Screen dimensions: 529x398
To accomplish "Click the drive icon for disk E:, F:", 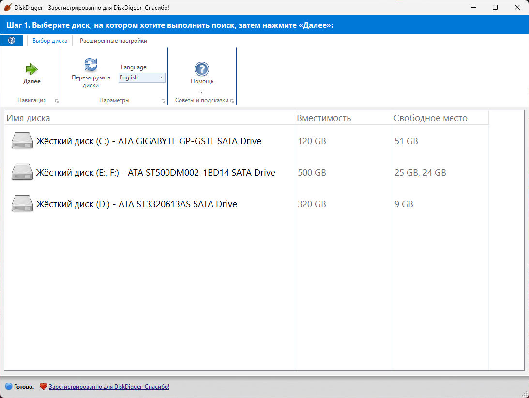I will coord(22,172).
